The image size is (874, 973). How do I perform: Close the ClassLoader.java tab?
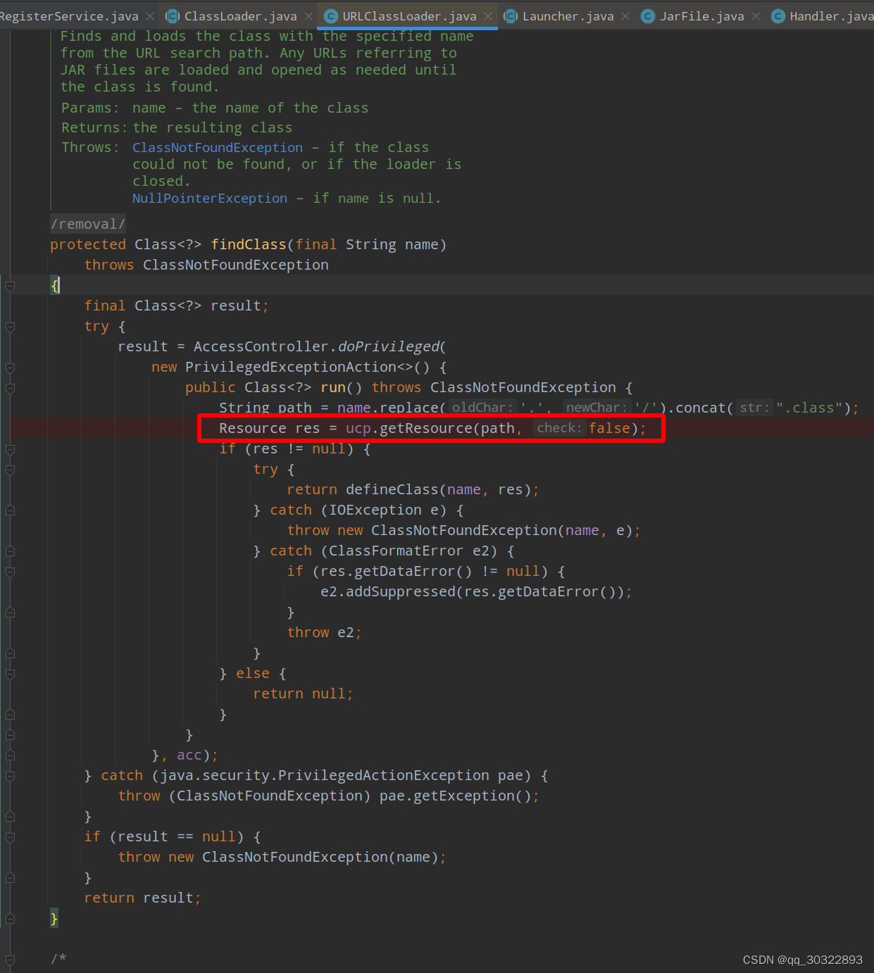tap(308, 15)
